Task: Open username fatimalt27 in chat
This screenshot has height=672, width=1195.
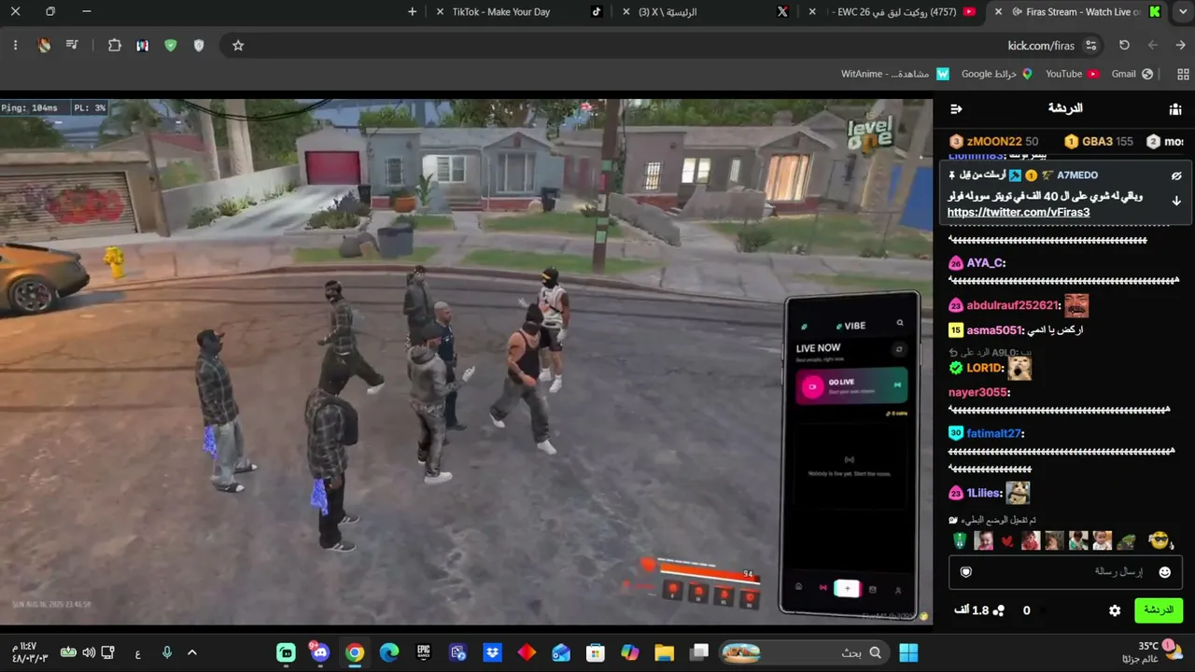Action: [x=994, y=434]
